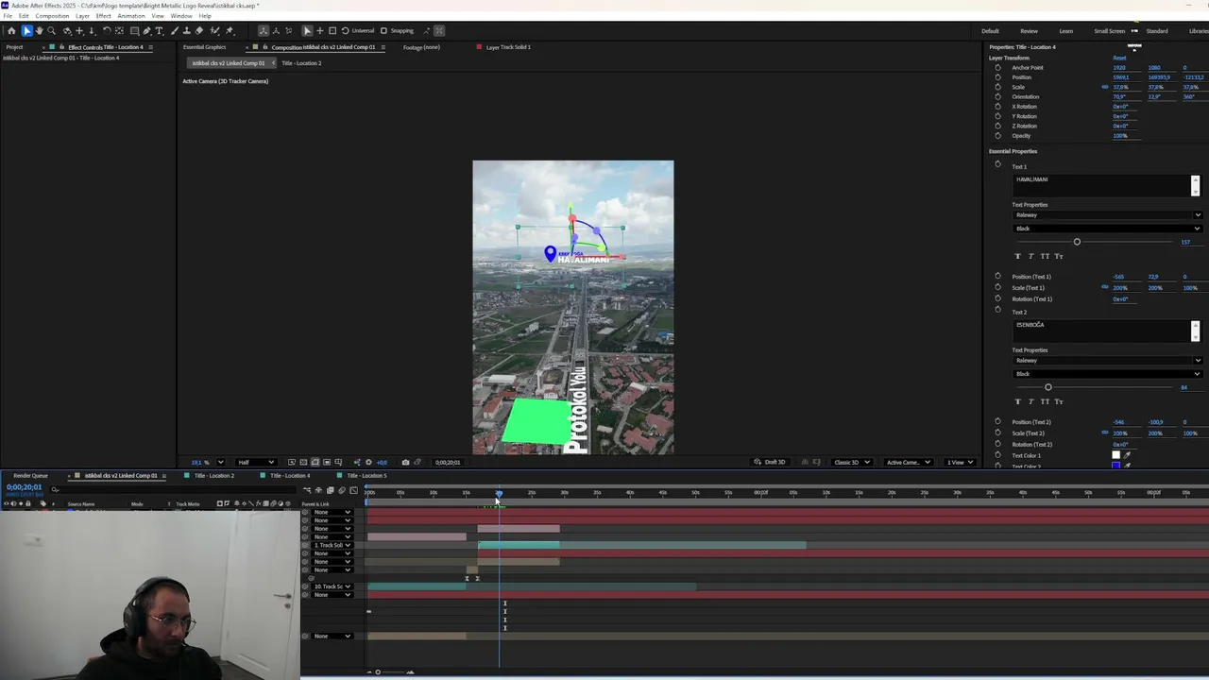Switch to the Learn workspace
Screen dimensions: 1209x680
[1066, 31]
